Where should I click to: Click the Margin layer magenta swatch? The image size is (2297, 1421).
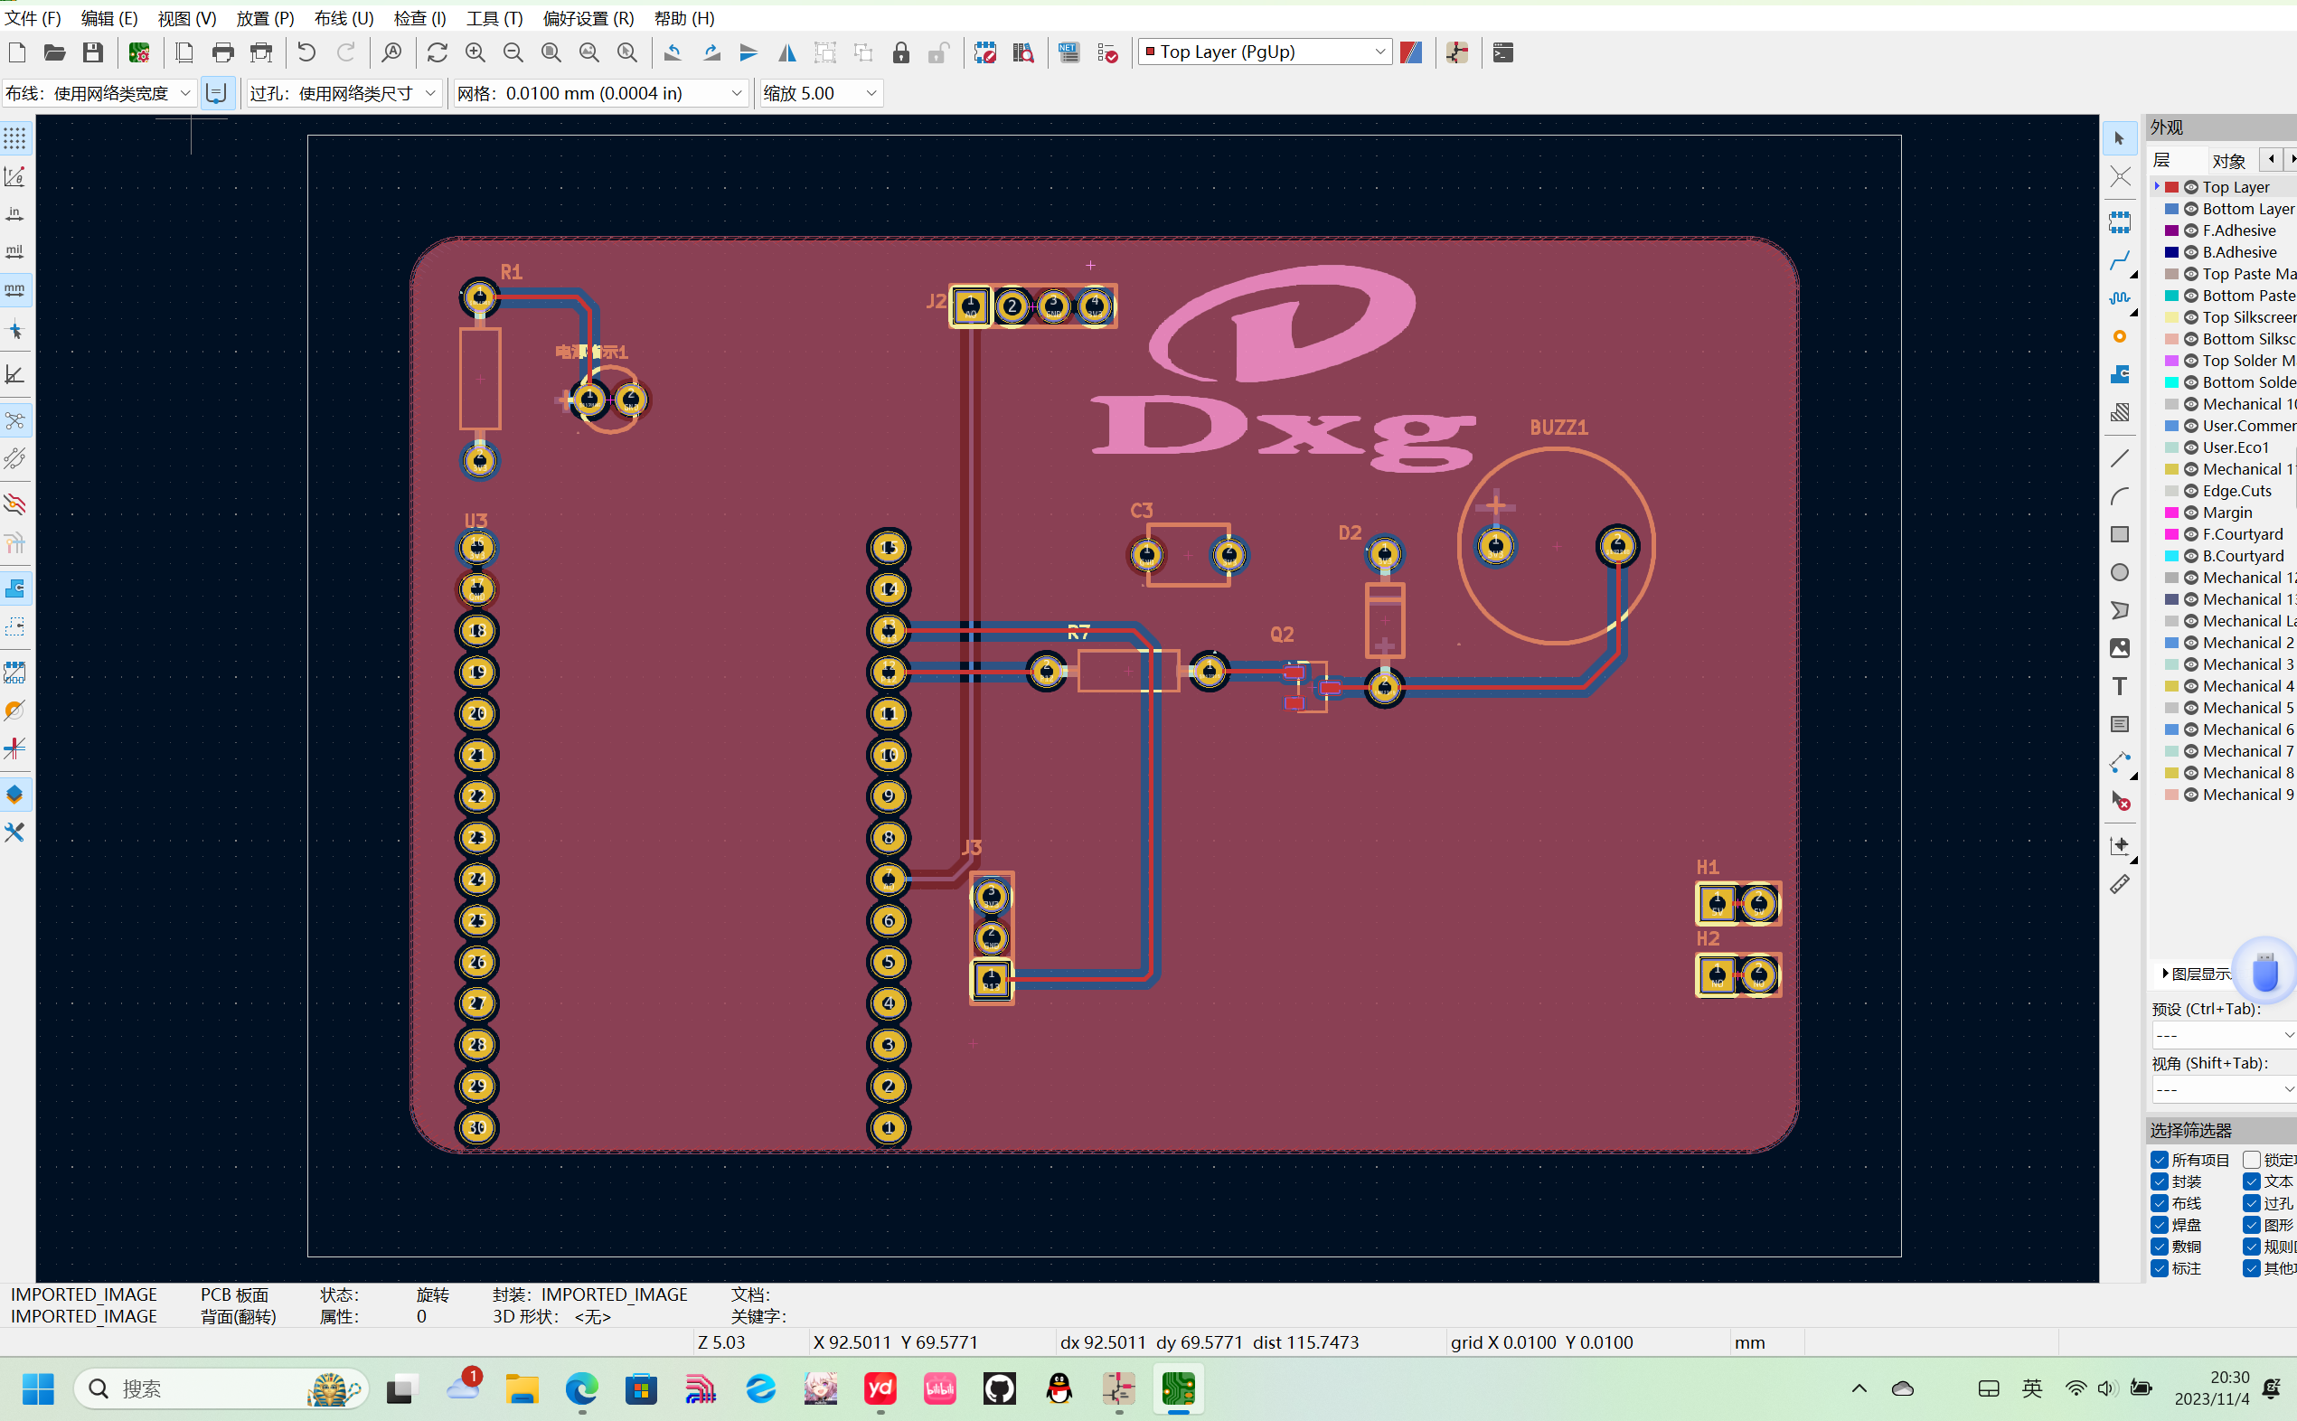(x=2172, y=513)
